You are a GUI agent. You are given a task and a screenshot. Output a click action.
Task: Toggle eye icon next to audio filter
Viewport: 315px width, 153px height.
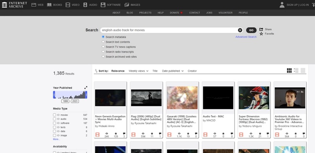tap(58, 119)
